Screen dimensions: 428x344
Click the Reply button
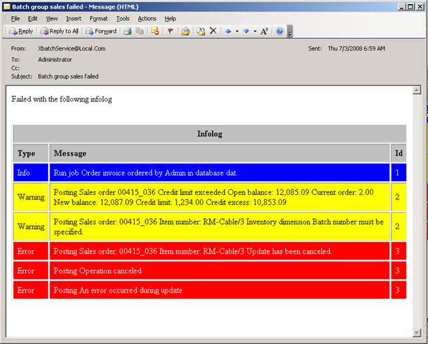(21, 31)
